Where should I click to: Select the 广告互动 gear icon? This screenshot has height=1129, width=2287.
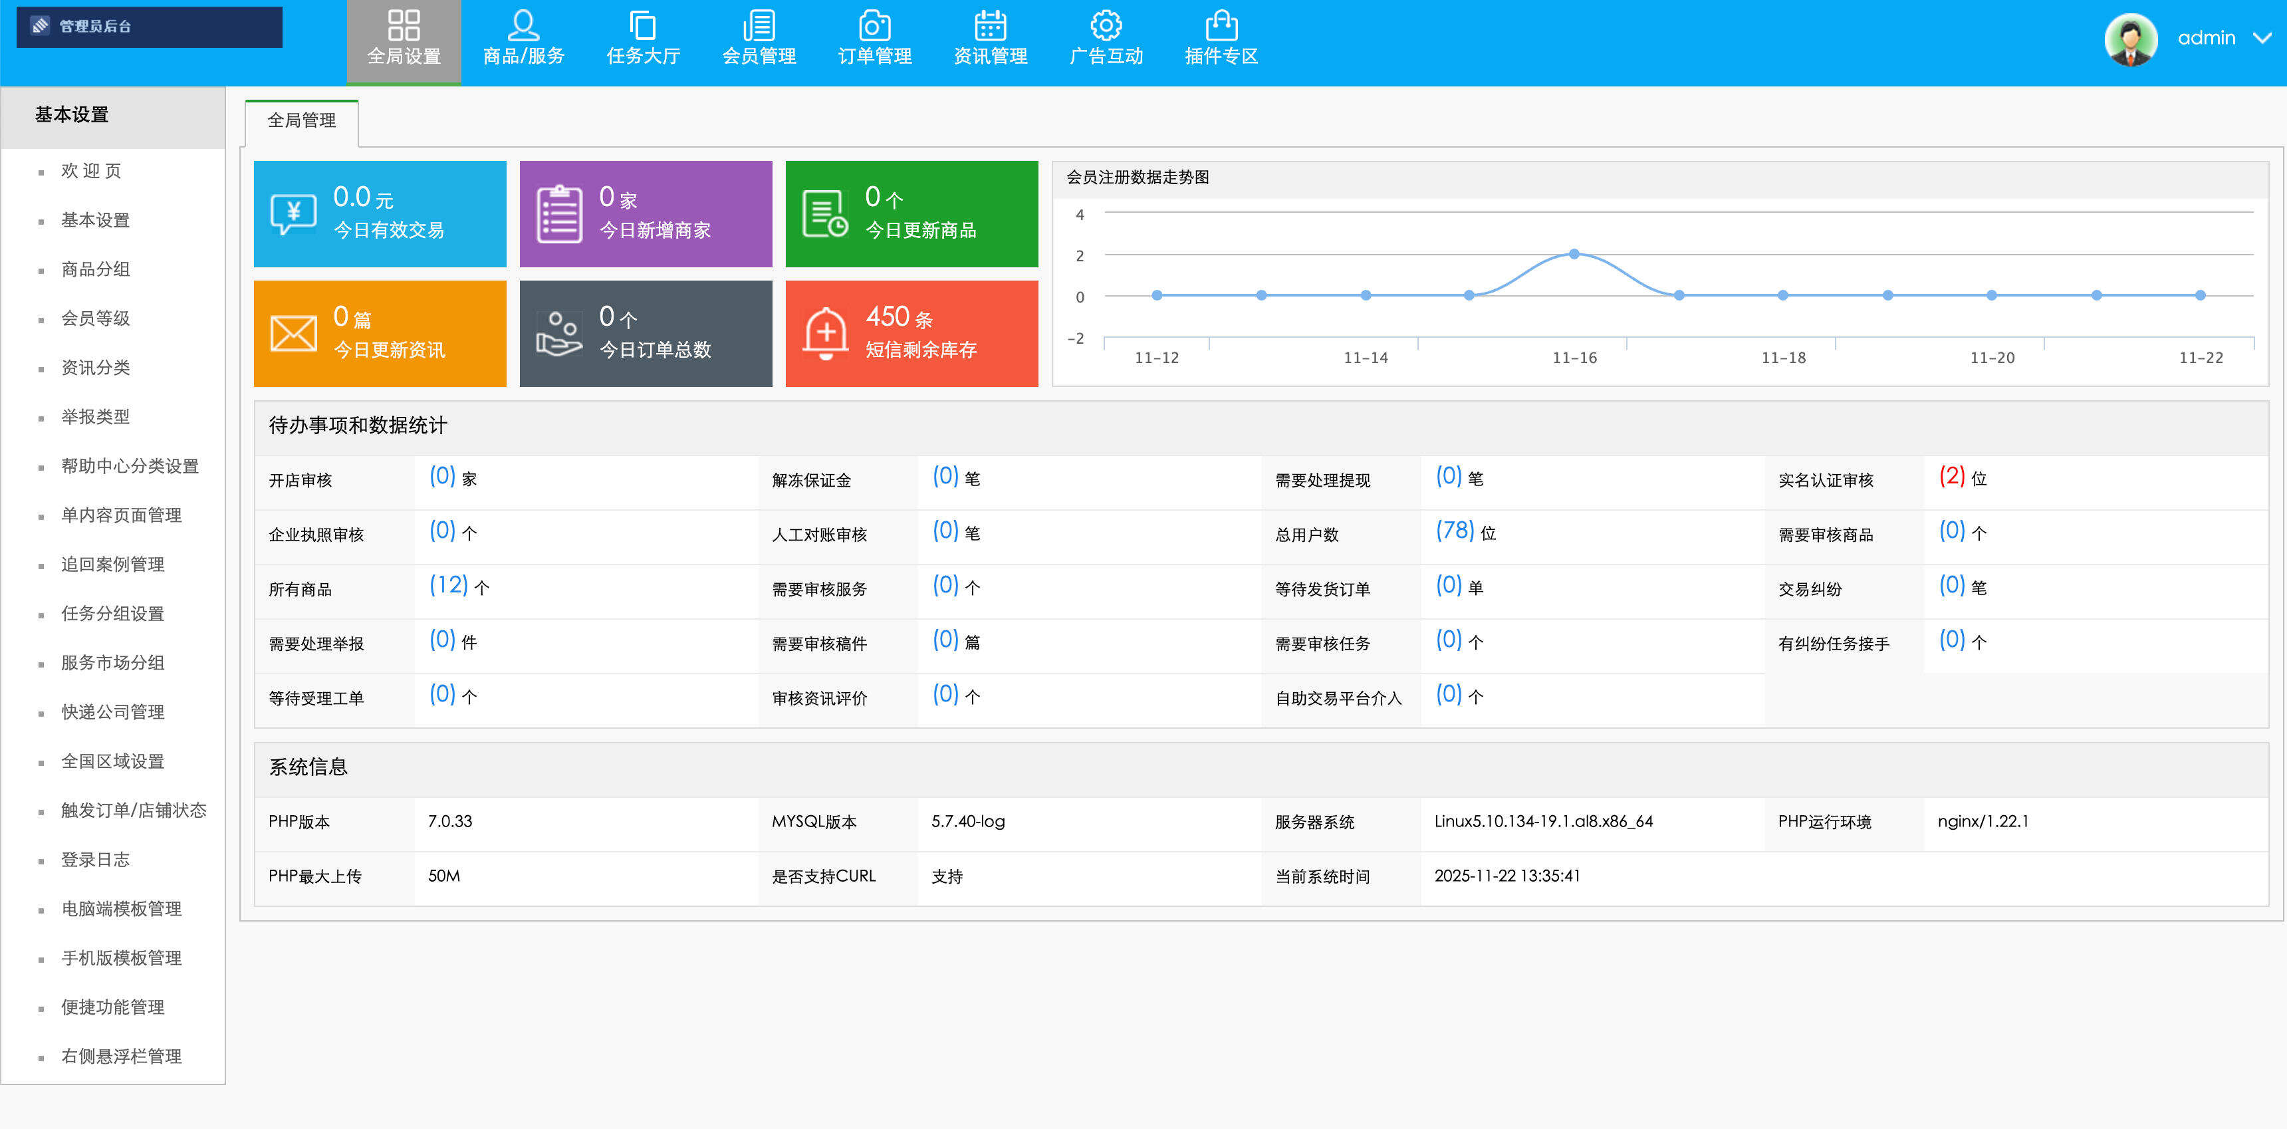click(x=1106, y=27)
